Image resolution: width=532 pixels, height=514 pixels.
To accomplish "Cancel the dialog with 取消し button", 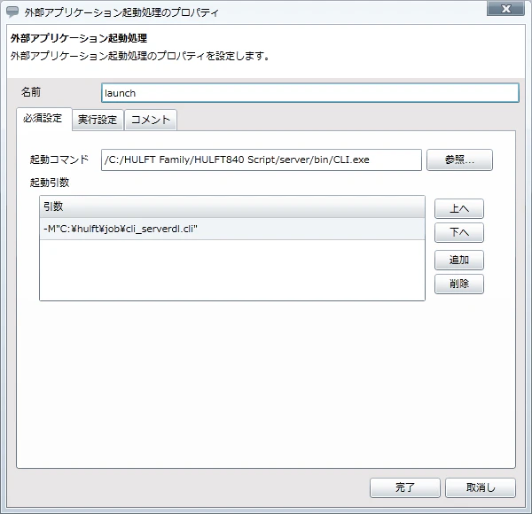I will [480, 487].
